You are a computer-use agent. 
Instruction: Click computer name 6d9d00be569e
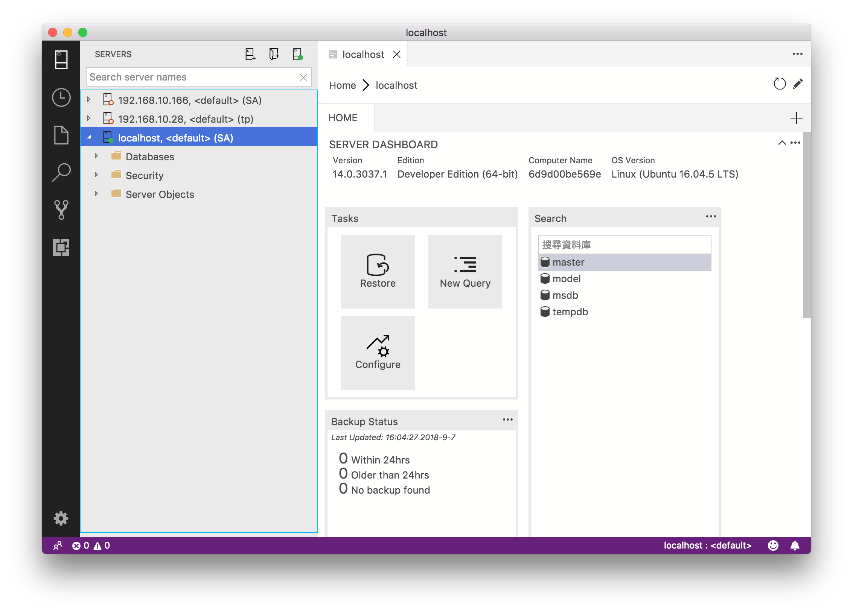(x=565, y=174)
